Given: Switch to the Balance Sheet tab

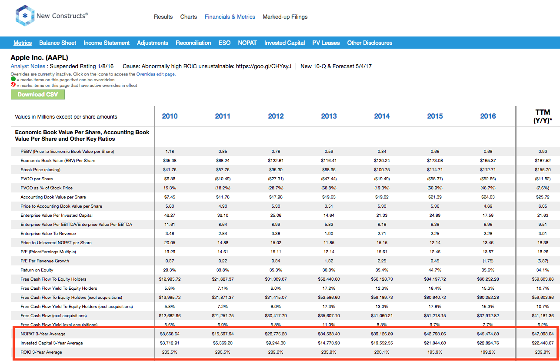Looking at the screenshot, I should [57, 43].
